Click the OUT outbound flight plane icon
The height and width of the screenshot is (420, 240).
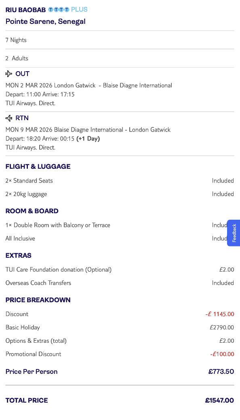[8, 74]
